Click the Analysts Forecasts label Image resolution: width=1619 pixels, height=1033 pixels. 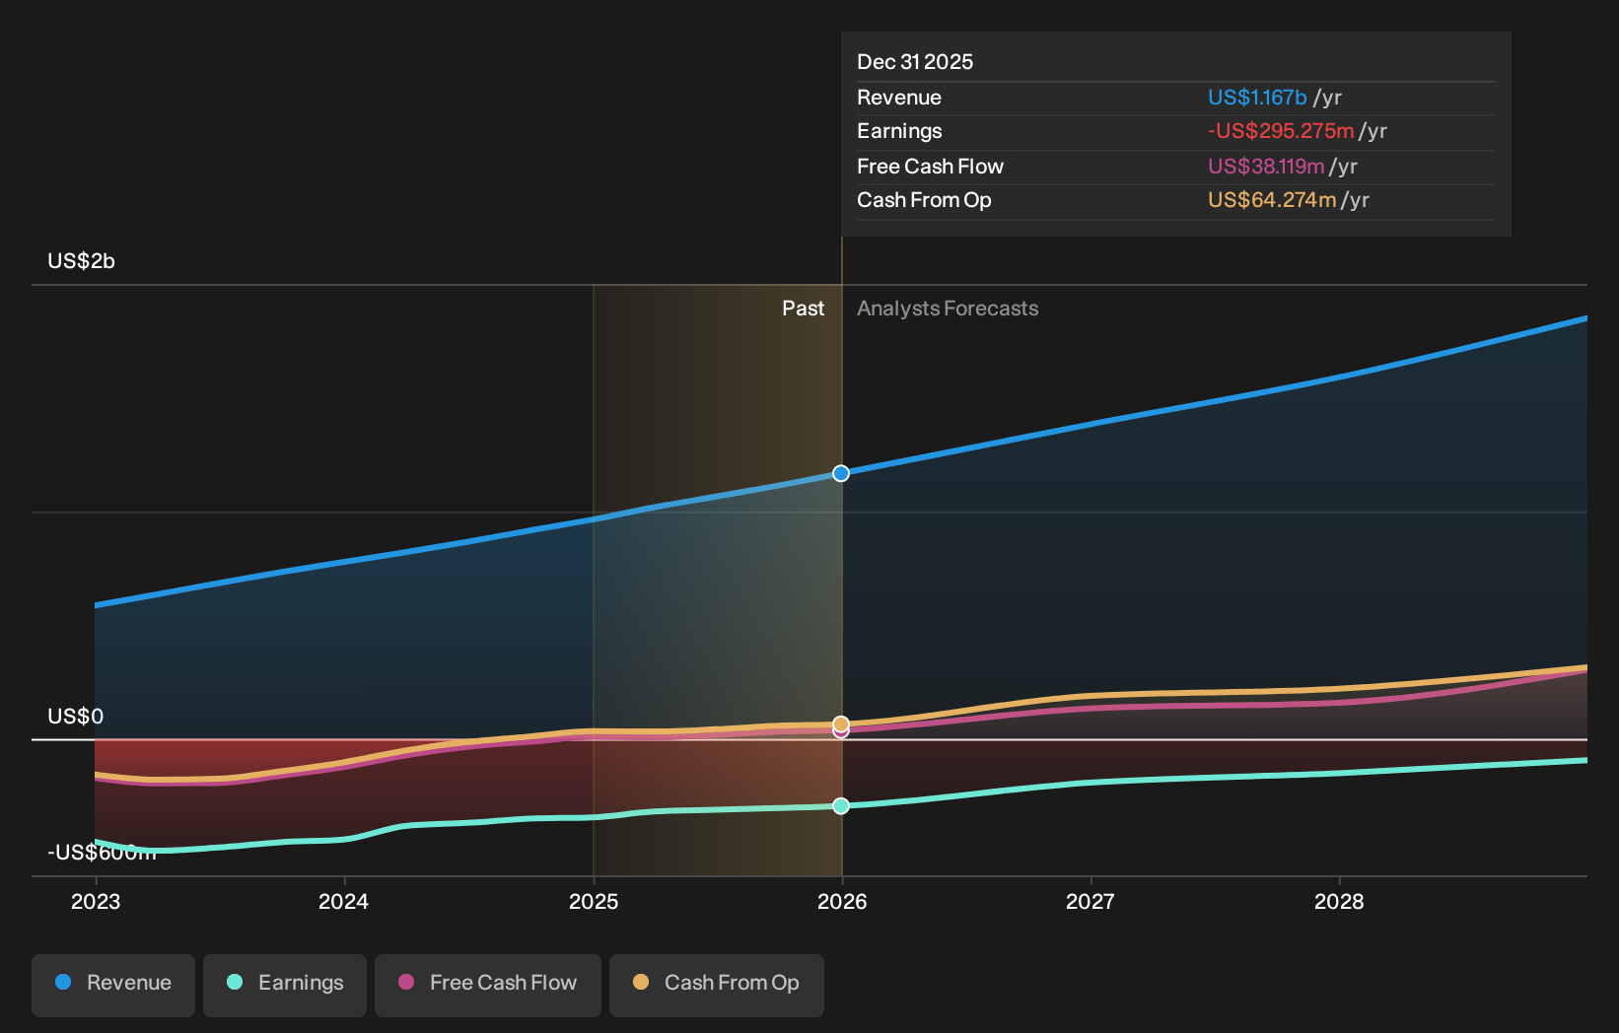coord(948,309)
